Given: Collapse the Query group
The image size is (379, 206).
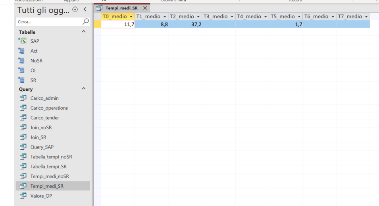Looking at the screenshot, I should point(84,88).
